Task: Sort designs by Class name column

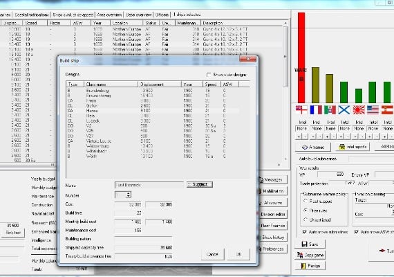Action: pyautogui.click(x=111, y=84)
